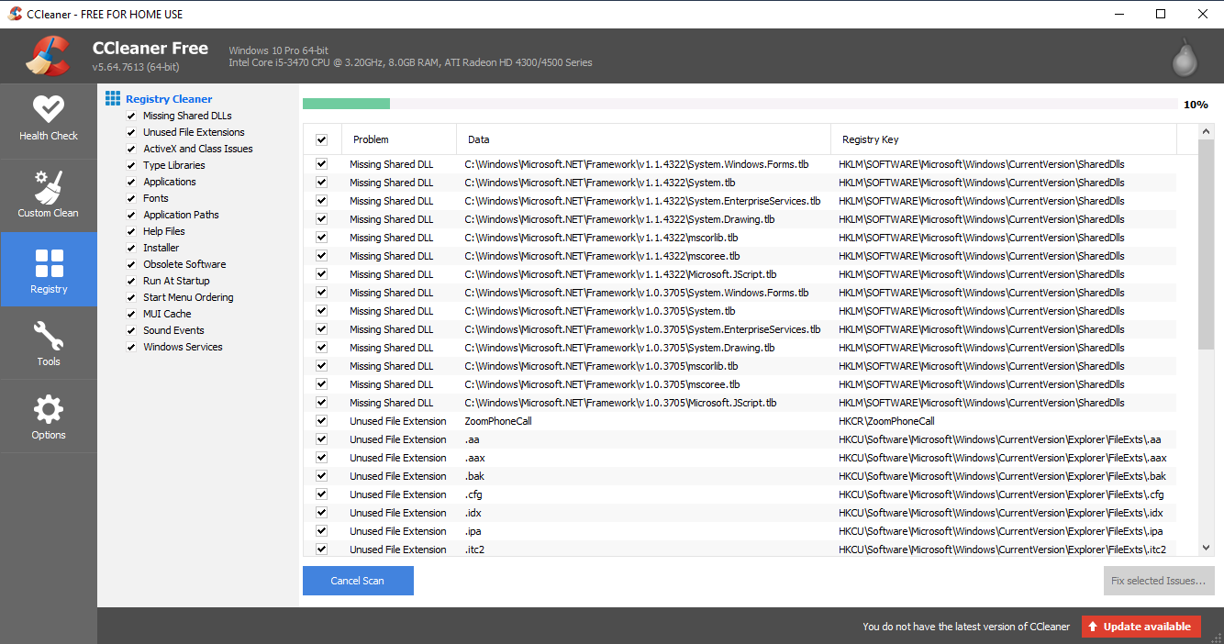This screenshot has height=644, width=1224.
Task: Toggle Installer checkbox
Action: 131,249
